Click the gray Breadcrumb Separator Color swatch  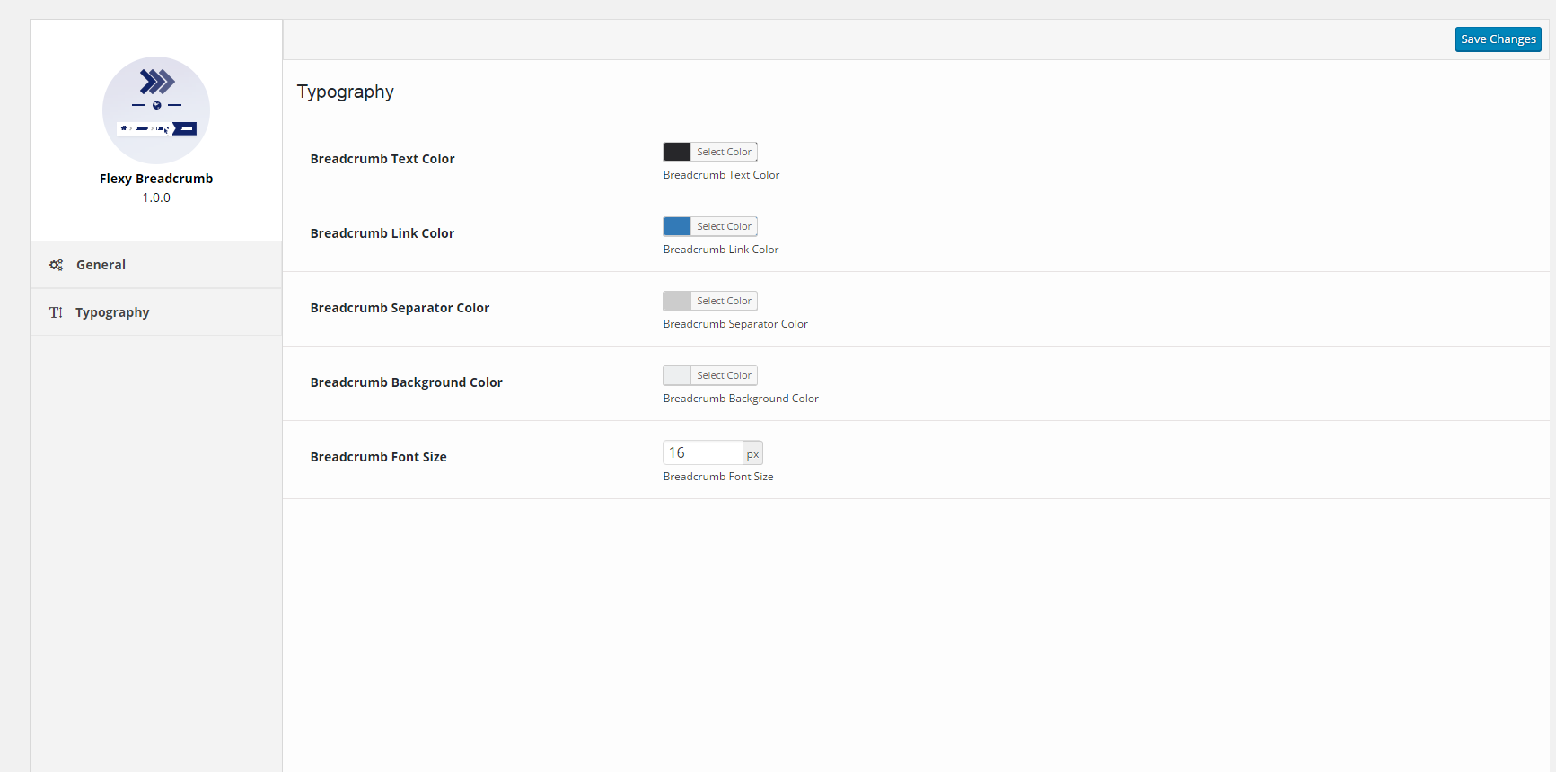click(677, 301)
